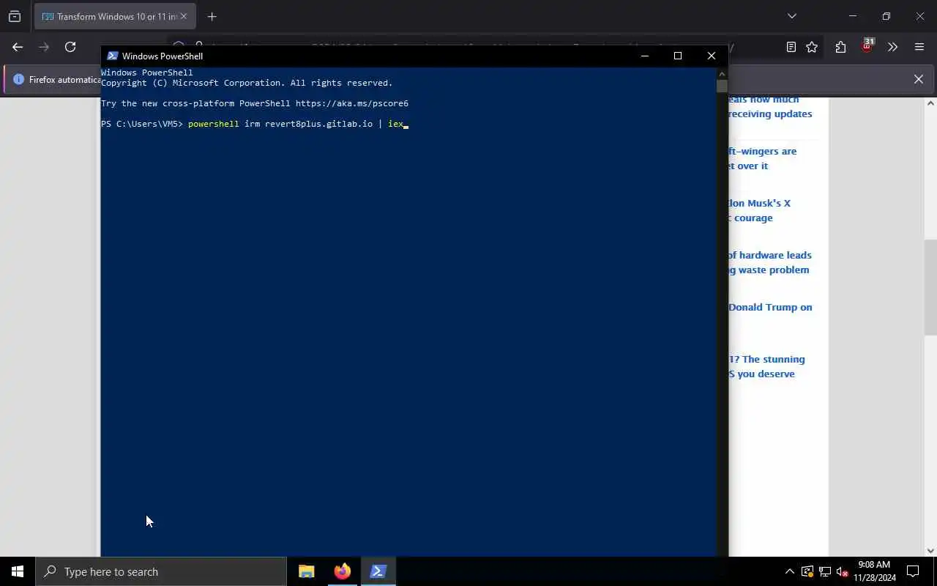Image resolution: width=937 pixels, height=586 pixels.
Task: Click the PowerShell taskbar icon
Action: point(378,571)
